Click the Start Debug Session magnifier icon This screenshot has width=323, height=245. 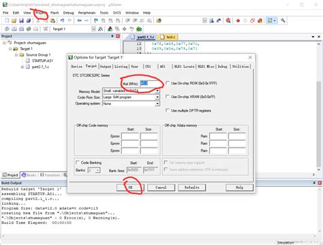228,20
